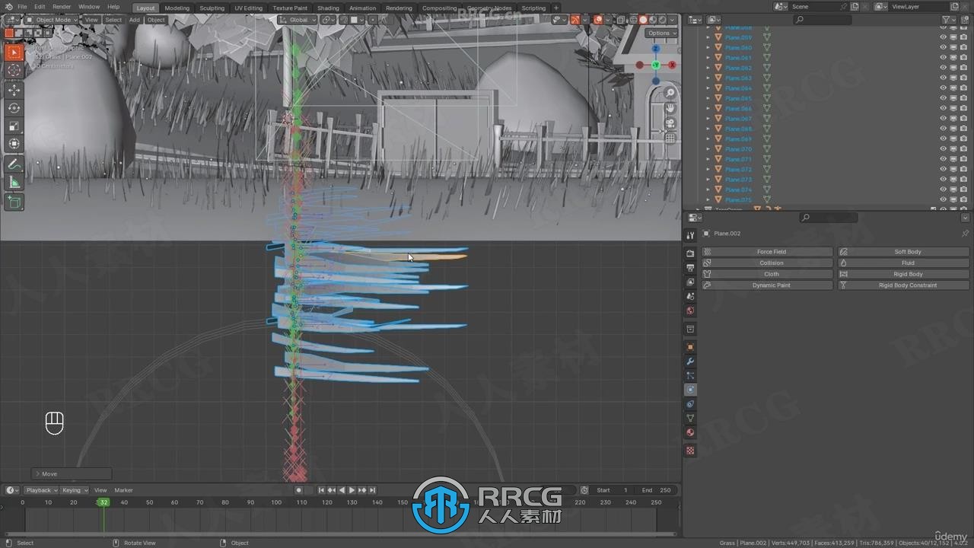Activate the Cursor tool
974x548 pixels.
pyautogui.click(x=14, y=71)
